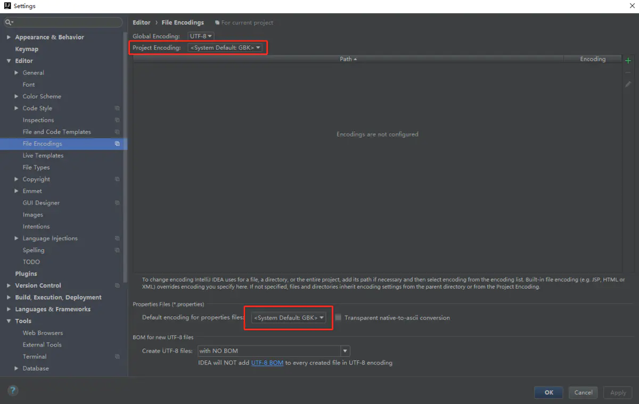Screen dimensions: 639x404
Task: Expand the Build, Execution, Deployment node
Action: (9, 297)
